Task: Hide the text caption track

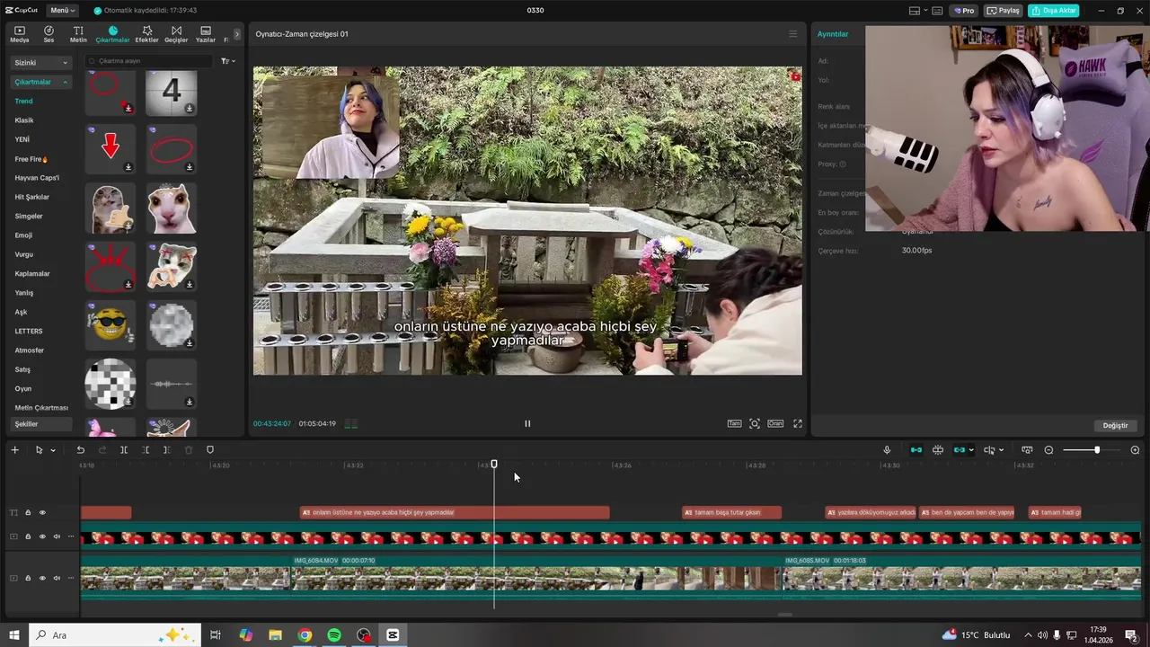Action: tap(42, 513)
